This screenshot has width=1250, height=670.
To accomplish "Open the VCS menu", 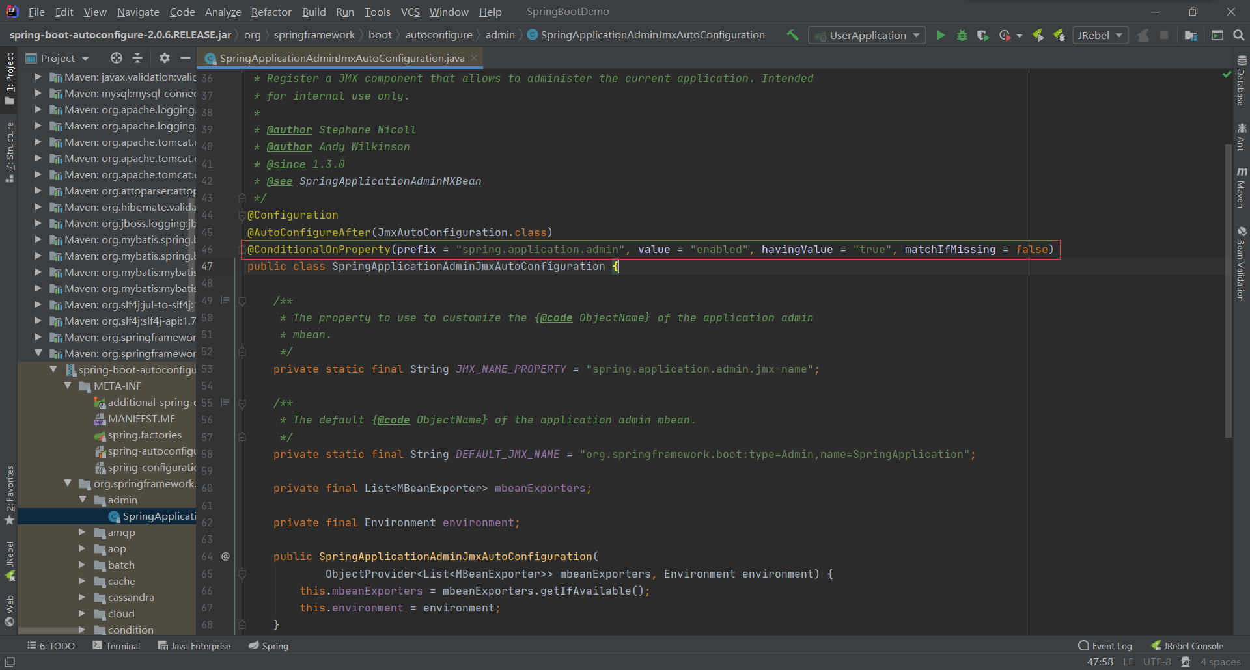I will point(410,12).
